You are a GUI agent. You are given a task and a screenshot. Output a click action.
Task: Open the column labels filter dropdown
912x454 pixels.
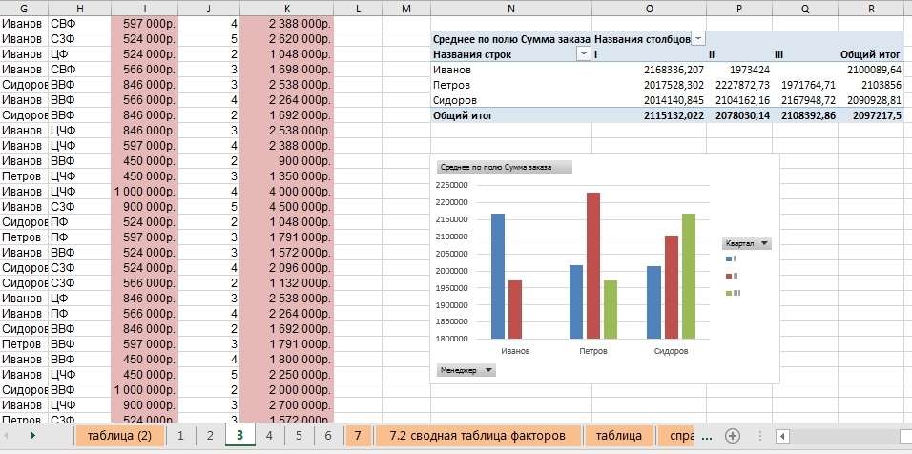(698, 39)
